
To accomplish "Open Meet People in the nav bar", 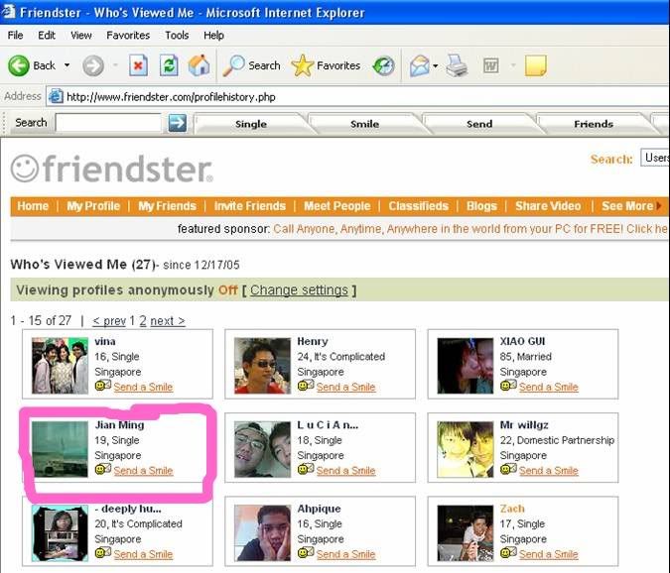I will coord(336,206).
